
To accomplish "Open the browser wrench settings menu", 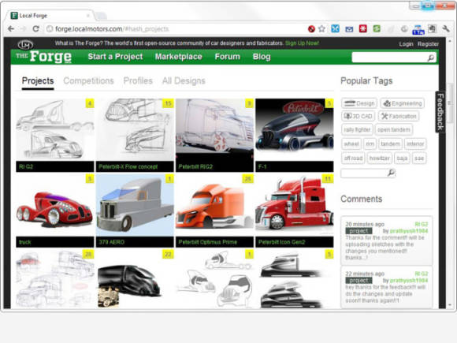I will (446, 28).
